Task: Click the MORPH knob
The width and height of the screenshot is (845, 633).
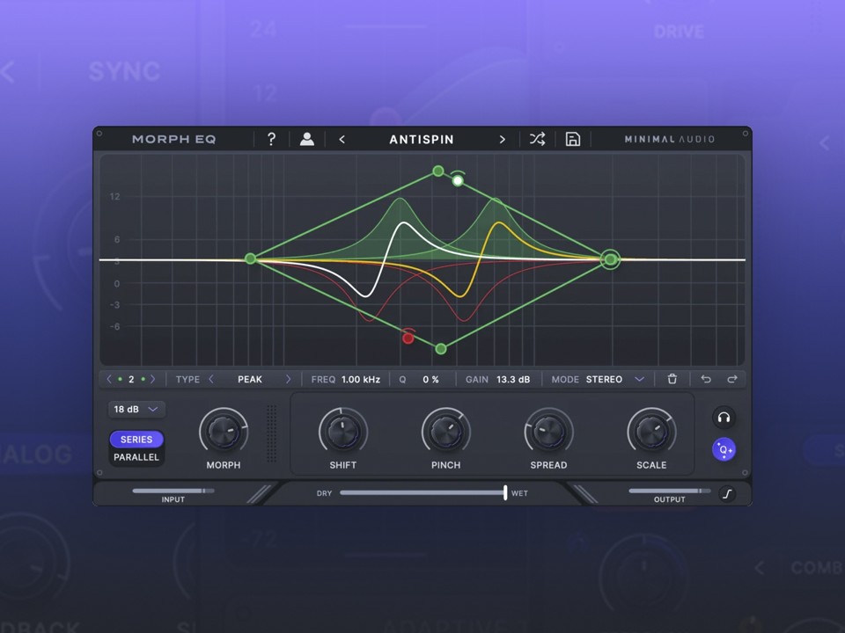Action: click(x=223, y=432)
